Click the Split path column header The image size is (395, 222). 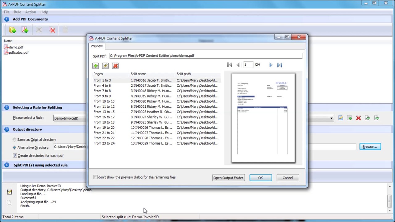(198, 74)
